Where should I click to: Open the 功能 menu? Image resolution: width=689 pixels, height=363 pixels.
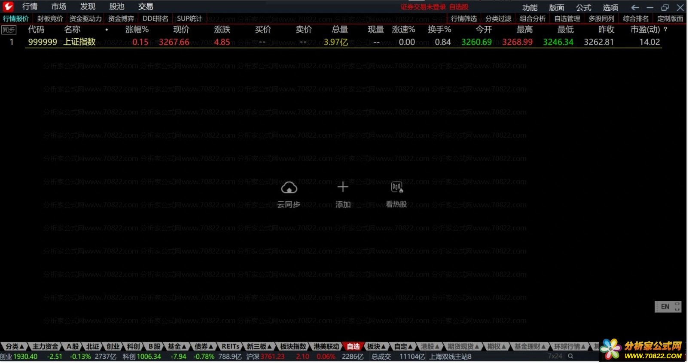530,8
